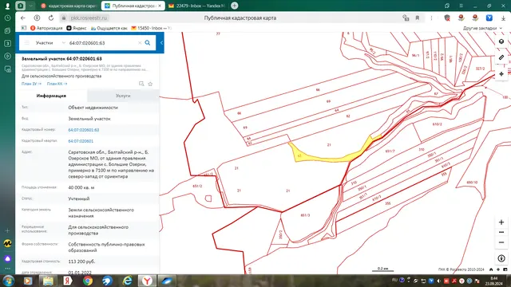511x287 pixels.
Task: Zoom in the map with plus
Action: [x=501, y=222]
